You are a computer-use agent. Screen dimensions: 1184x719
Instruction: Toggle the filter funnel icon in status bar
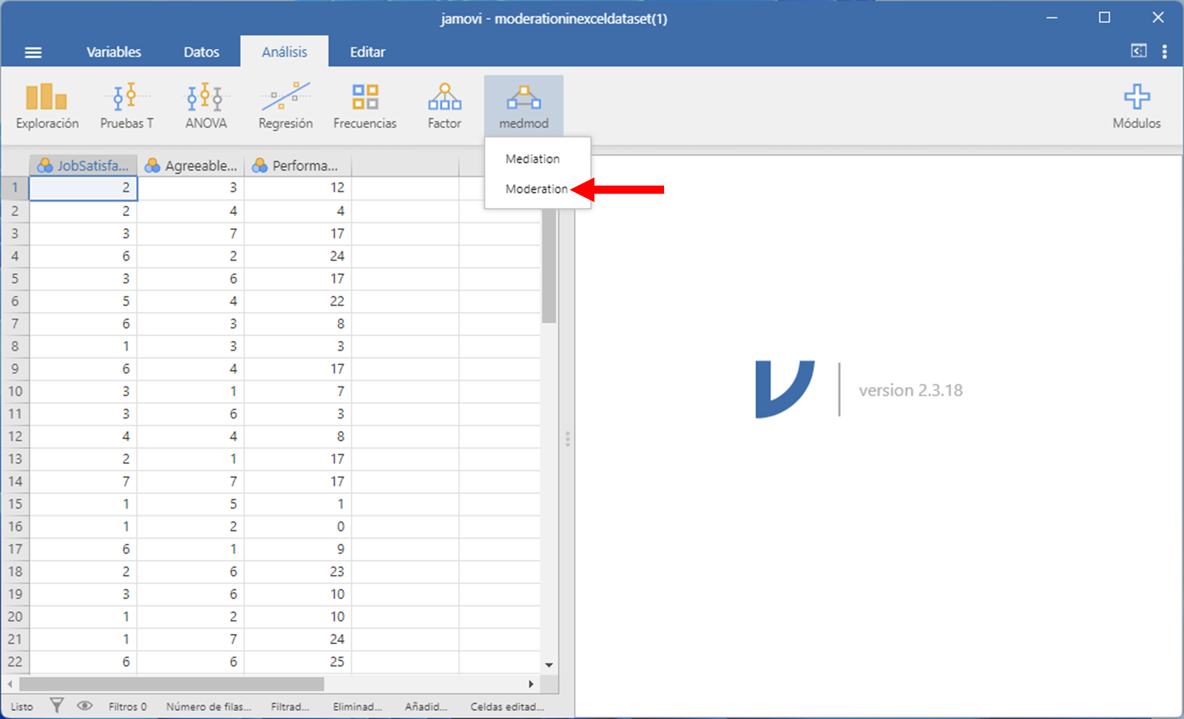click(x=57, y=705)
